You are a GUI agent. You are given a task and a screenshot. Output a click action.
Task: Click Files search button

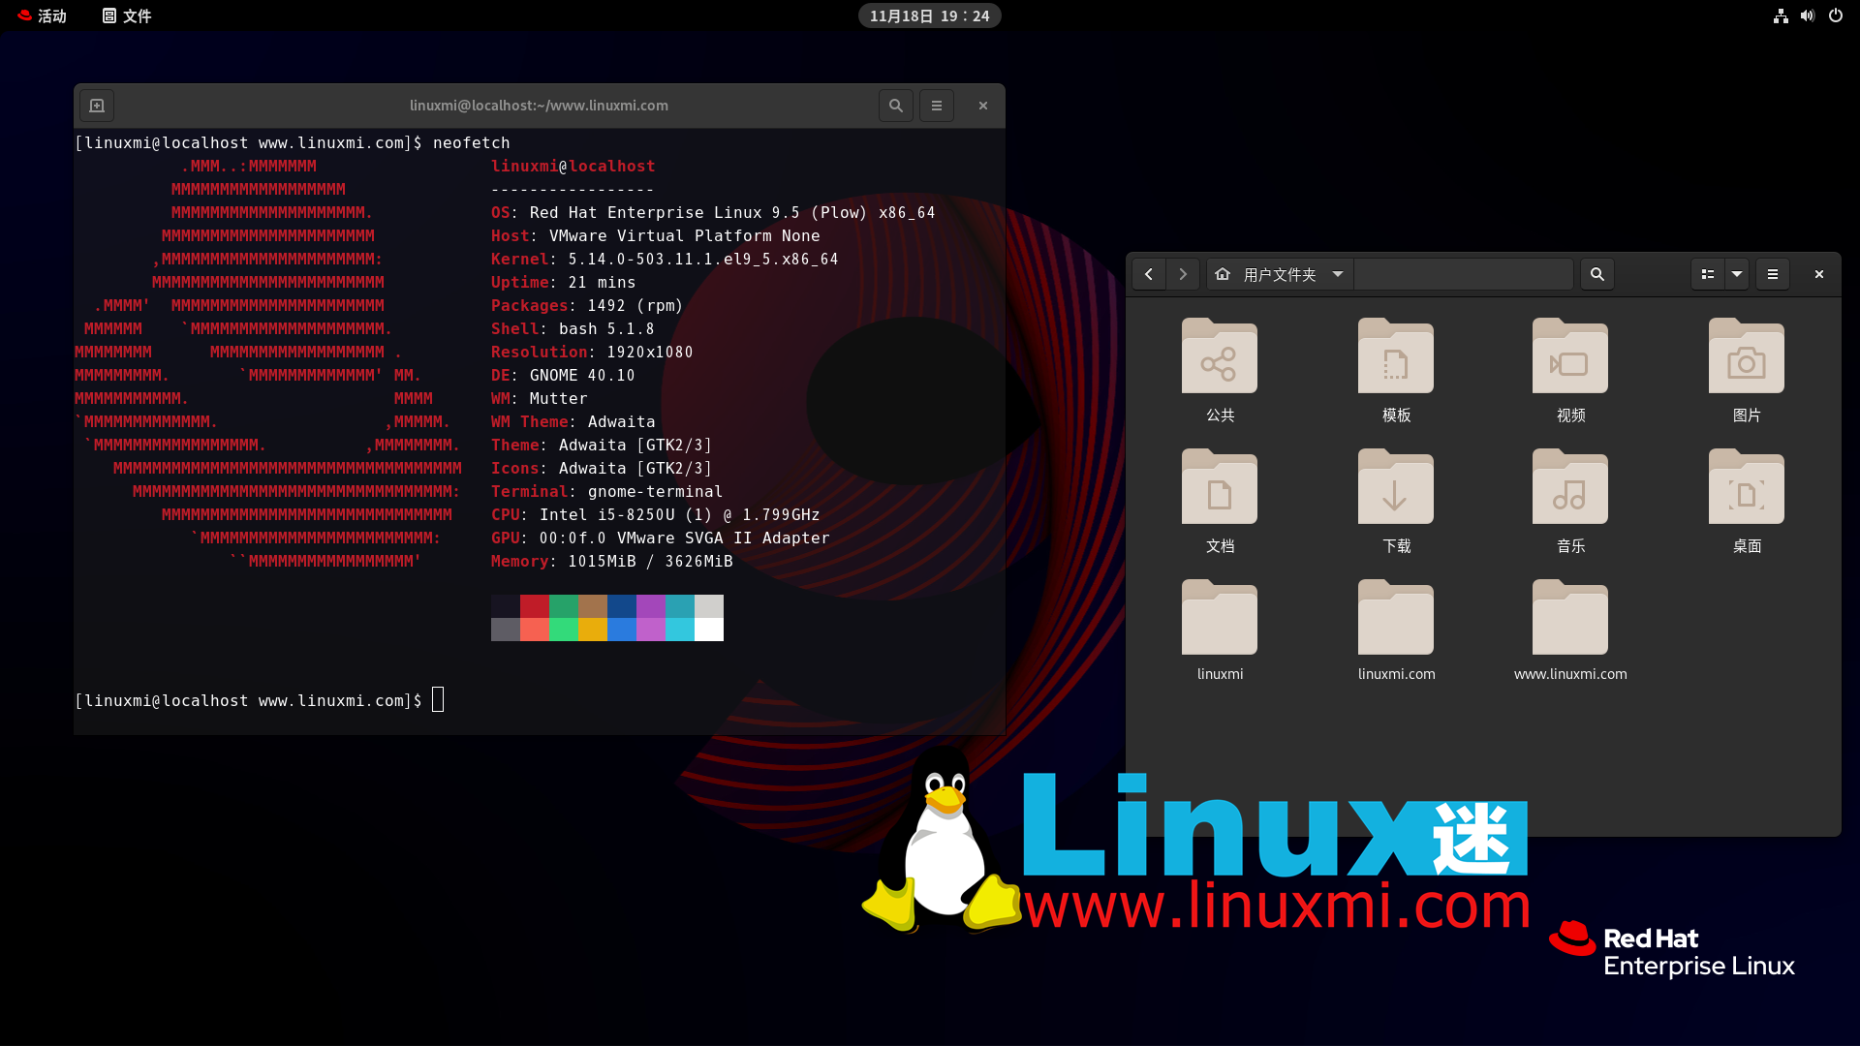click(x=1597, y=274)
